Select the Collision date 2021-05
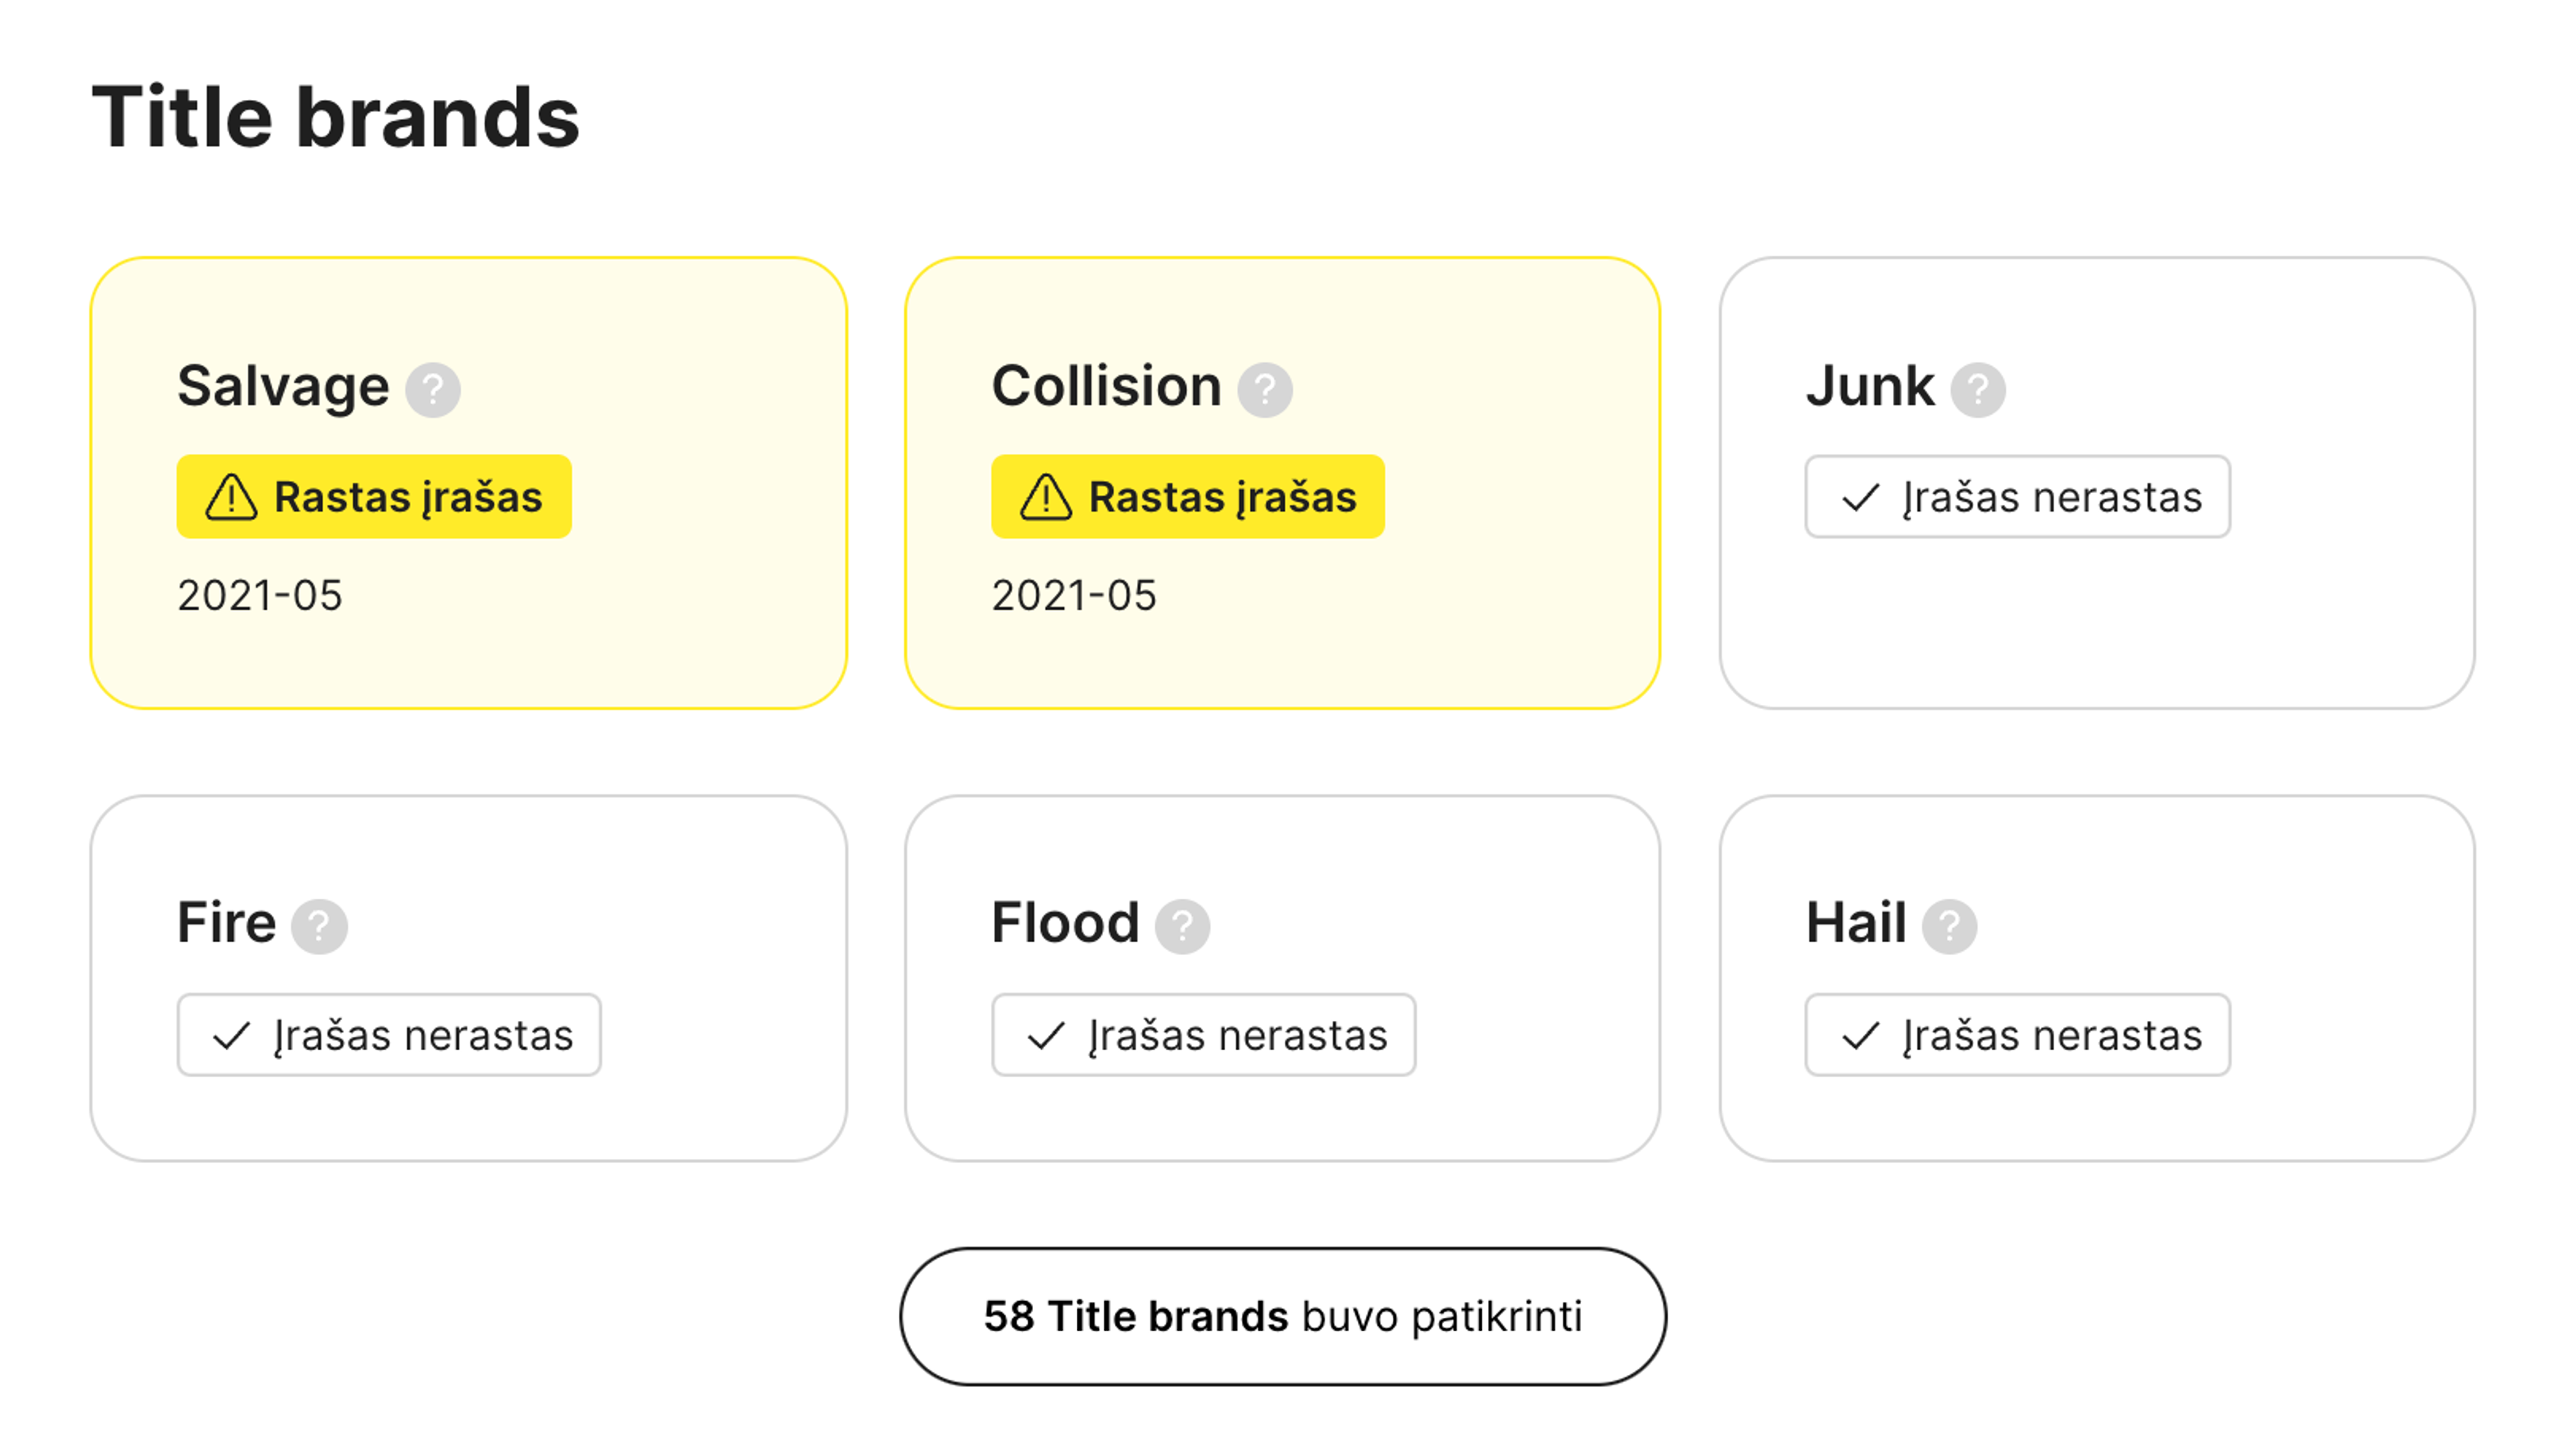The height and width of the screenshot is (1448, 2576). (1074, 596)
